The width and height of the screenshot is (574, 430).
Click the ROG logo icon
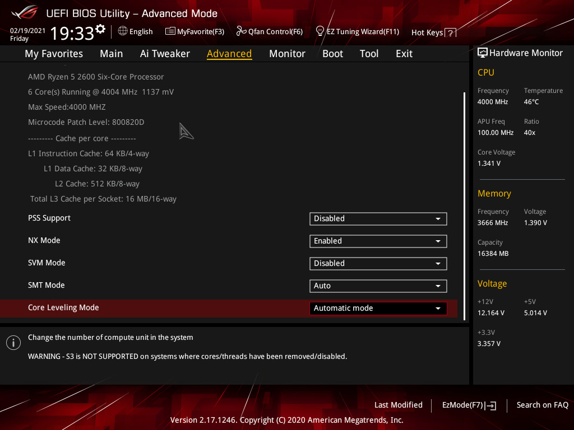click(x=25, y=12)
